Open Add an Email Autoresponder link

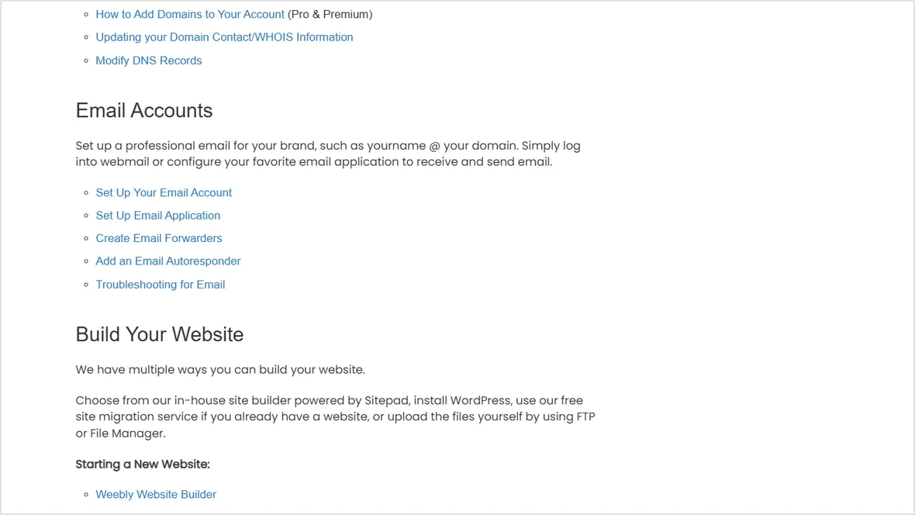click(168, 261)
